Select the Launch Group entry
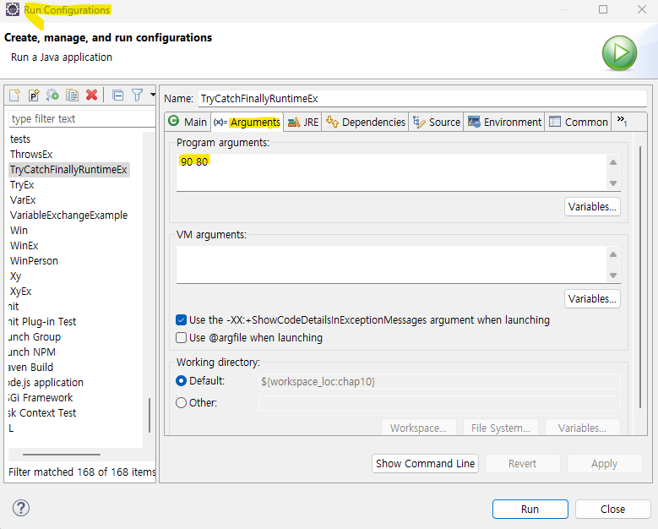This screenshot has width=658, height=529. tap(35, 336)
